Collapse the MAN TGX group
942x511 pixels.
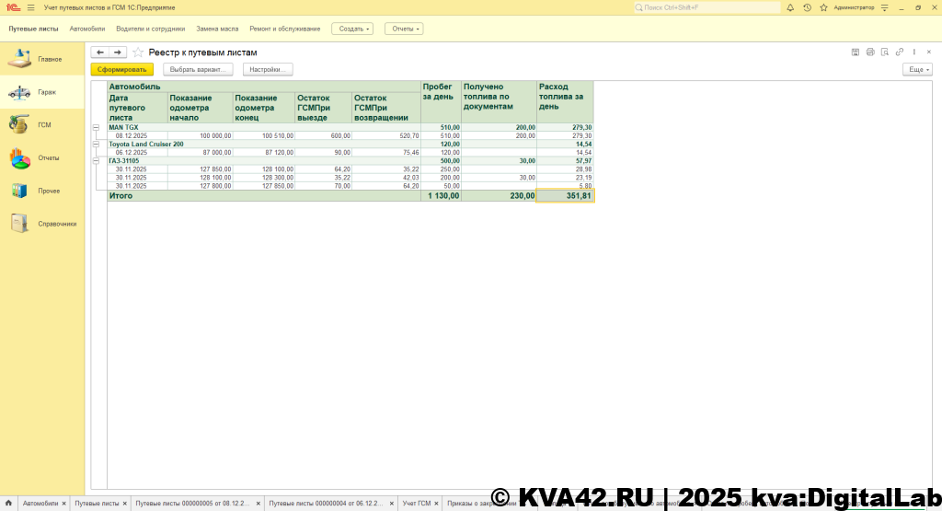(x=97, y=128)
